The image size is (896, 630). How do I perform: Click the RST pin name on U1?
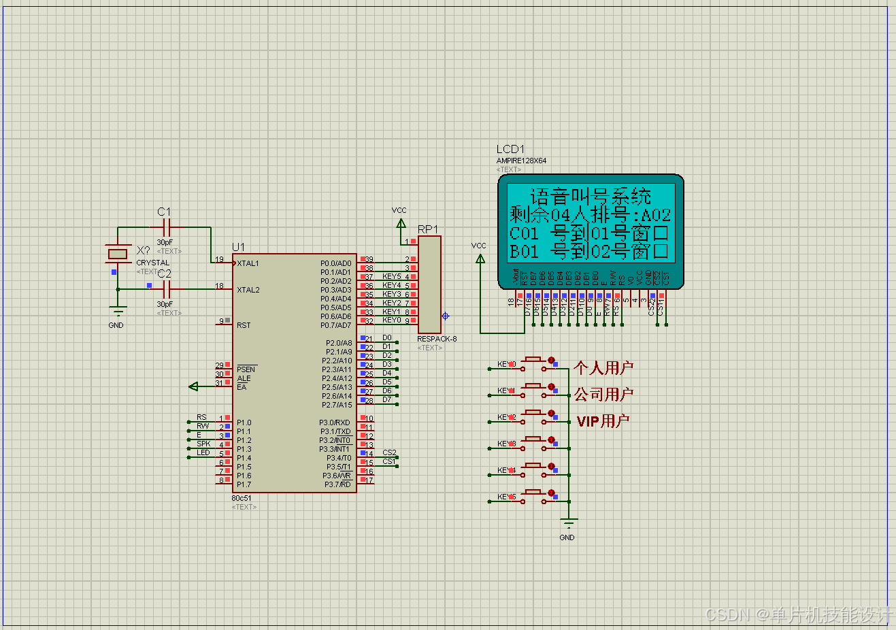pos(244,325)
